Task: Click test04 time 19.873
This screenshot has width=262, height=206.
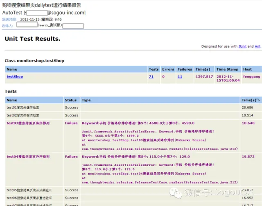Action: 248,157
